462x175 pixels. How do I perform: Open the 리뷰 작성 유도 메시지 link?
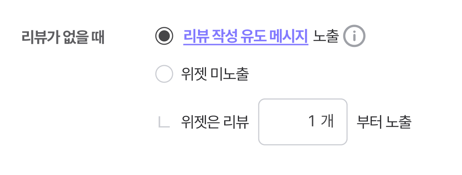[x=246, y=37]
